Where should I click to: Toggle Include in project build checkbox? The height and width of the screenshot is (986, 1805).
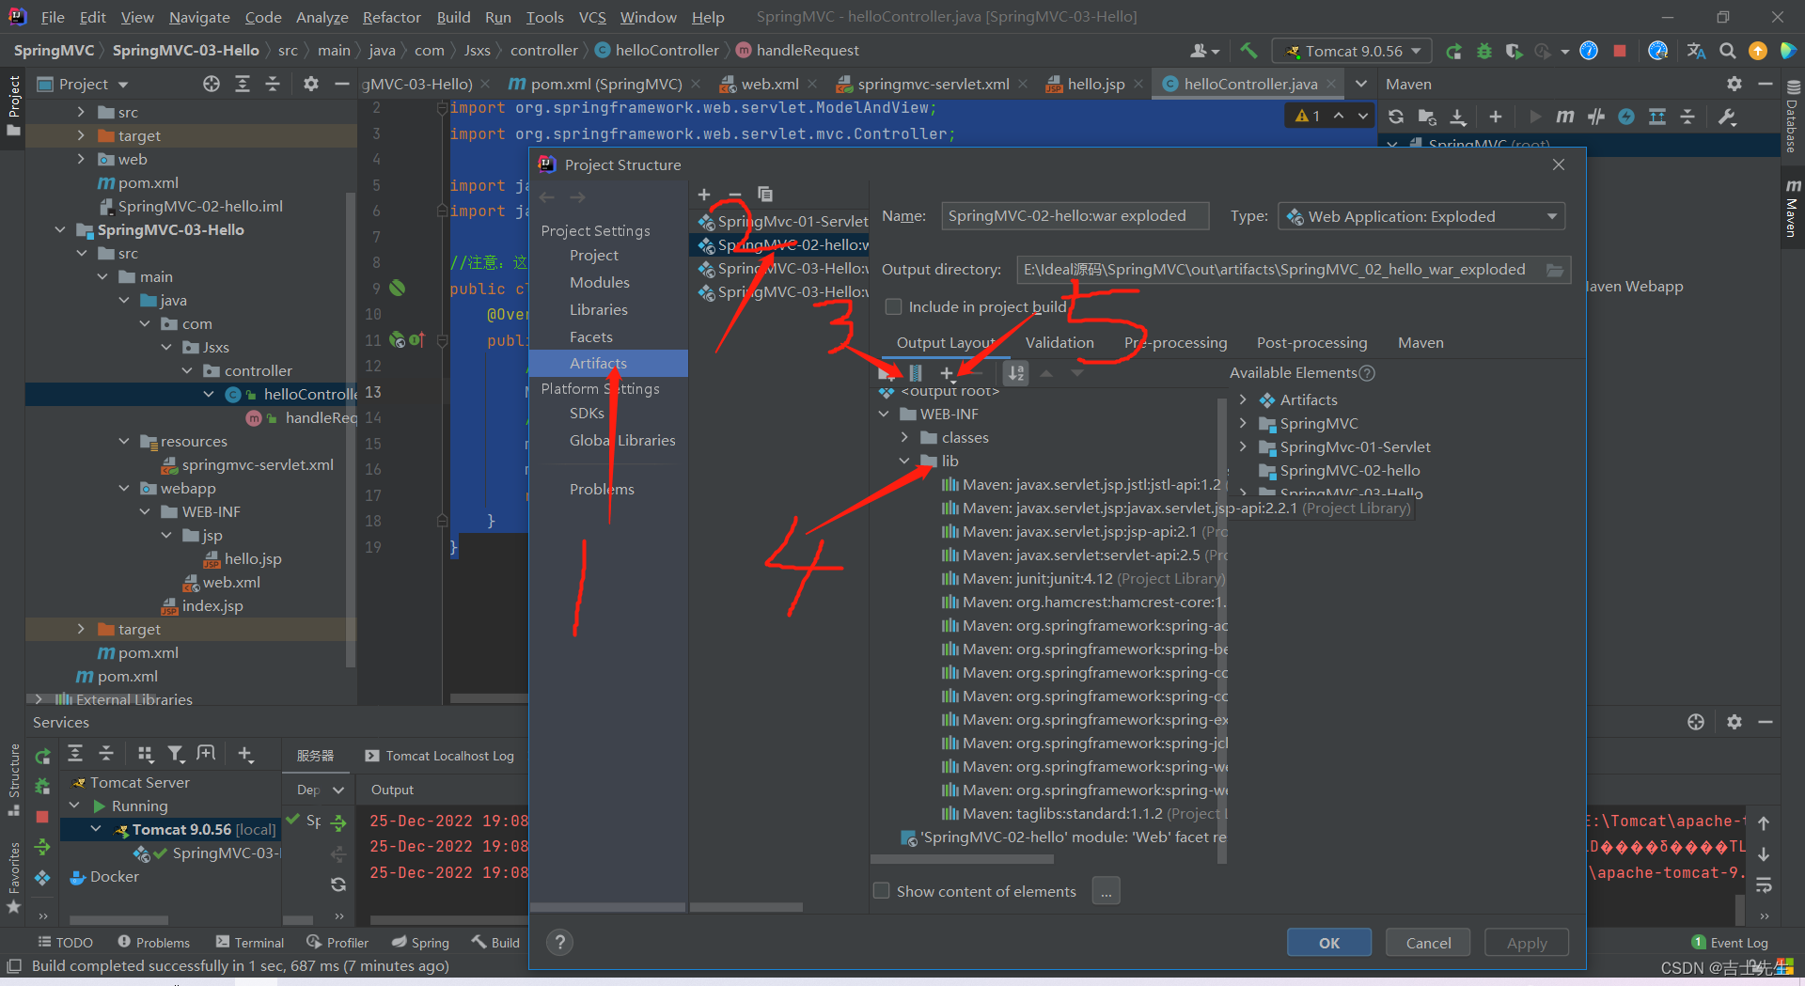point(894,306)
